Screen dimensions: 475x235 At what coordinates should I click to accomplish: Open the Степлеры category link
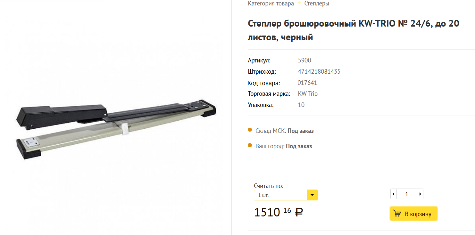[x=316, y=4]
